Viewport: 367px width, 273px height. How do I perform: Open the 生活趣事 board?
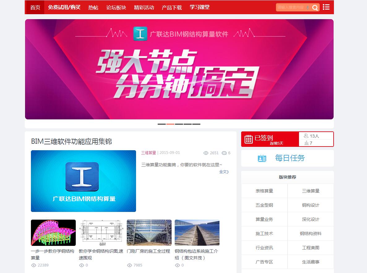tap(311, 262)
